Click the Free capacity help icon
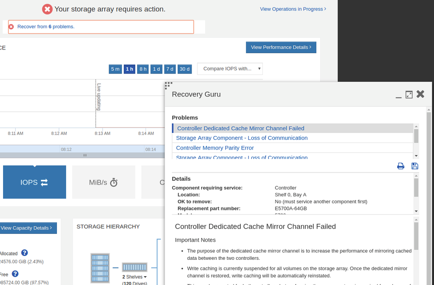Viewport: 434px width, 285px height. click(15, 274)
